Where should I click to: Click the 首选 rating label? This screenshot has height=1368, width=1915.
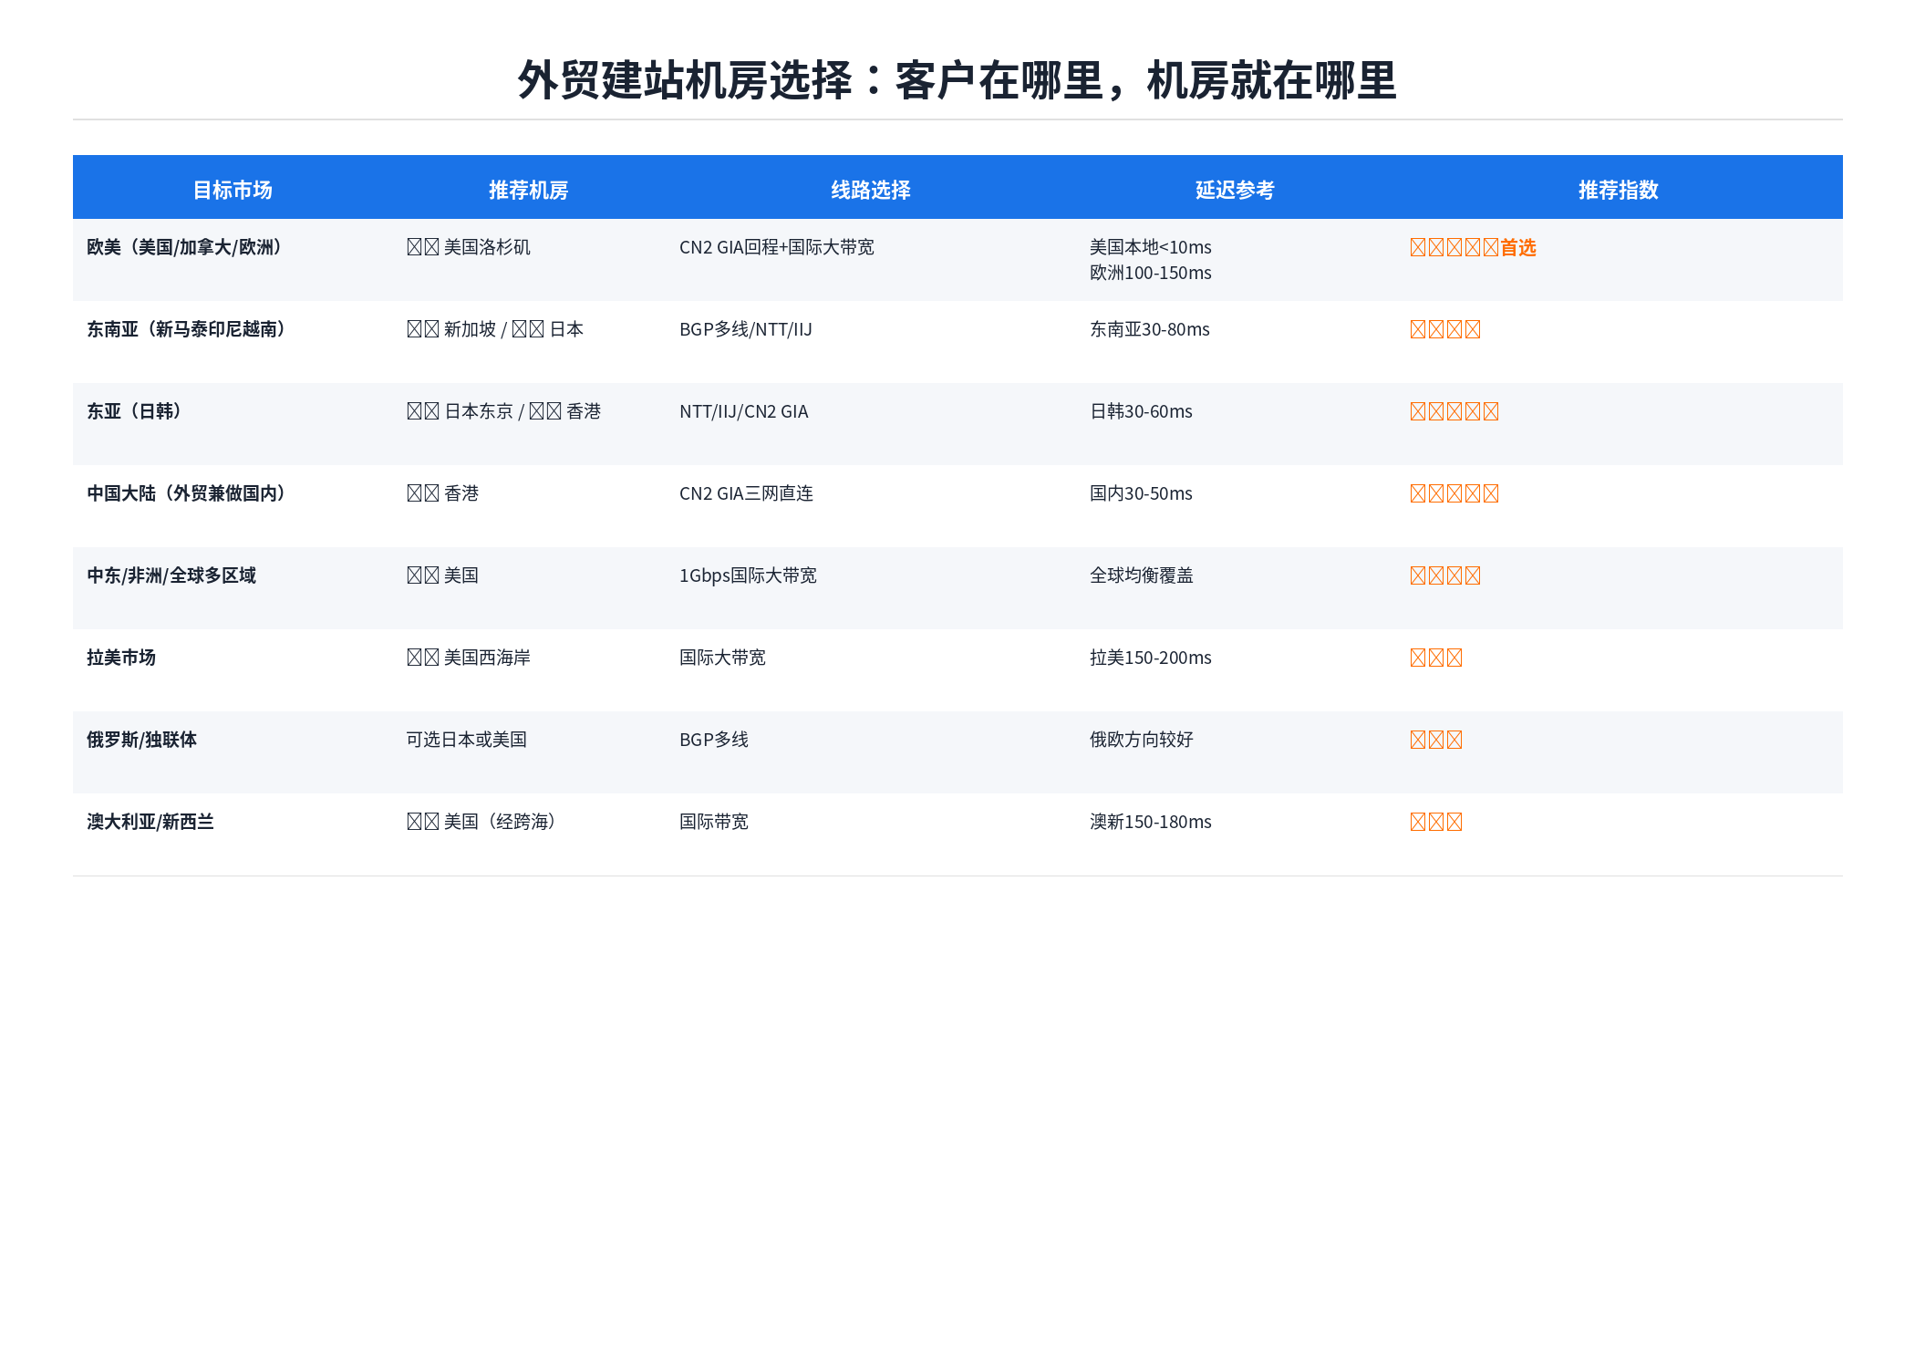pyautogui.click(x=1518, y=247)
